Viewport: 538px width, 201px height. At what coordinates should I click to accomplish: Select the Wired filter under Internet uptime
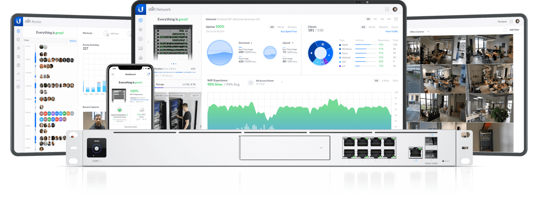point(280,27)
